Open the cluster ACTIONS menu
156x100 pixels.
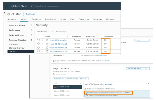tap(30, 14)
